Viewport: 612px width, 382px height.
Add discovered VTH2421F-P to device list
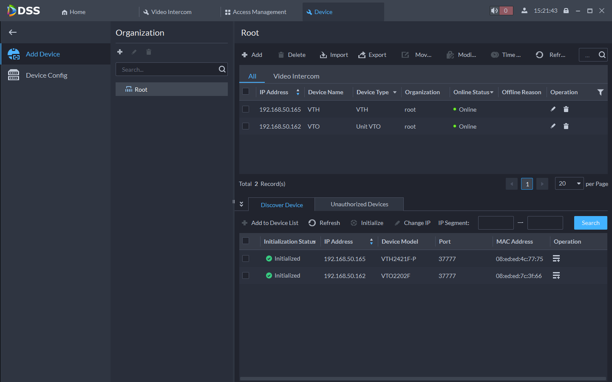(x=556, y=258)
